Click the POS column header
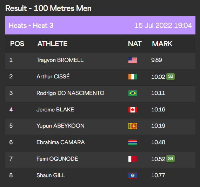The image size is (200, 187). coord(17,44)
